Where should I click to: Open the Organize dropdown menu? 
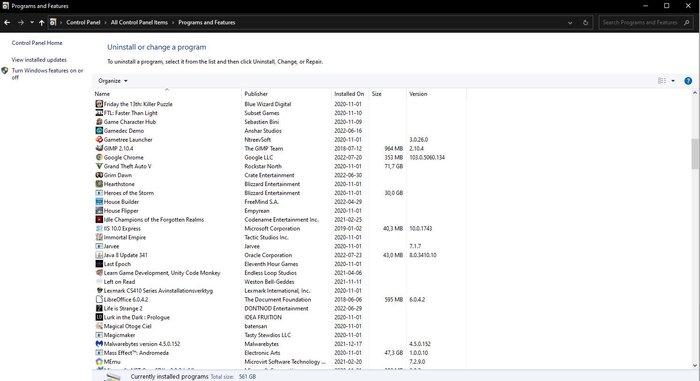click(113, 81)
